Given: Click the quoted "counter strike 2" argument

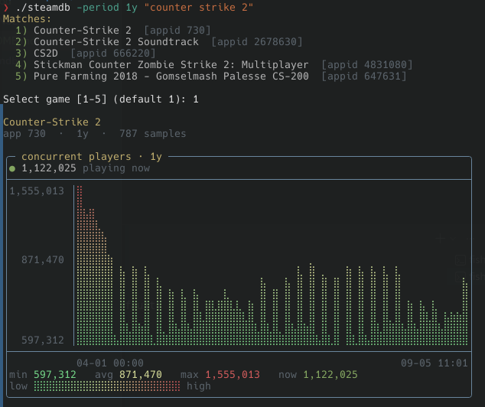Looking at the screenshot, I should click(x=199, y=7).
